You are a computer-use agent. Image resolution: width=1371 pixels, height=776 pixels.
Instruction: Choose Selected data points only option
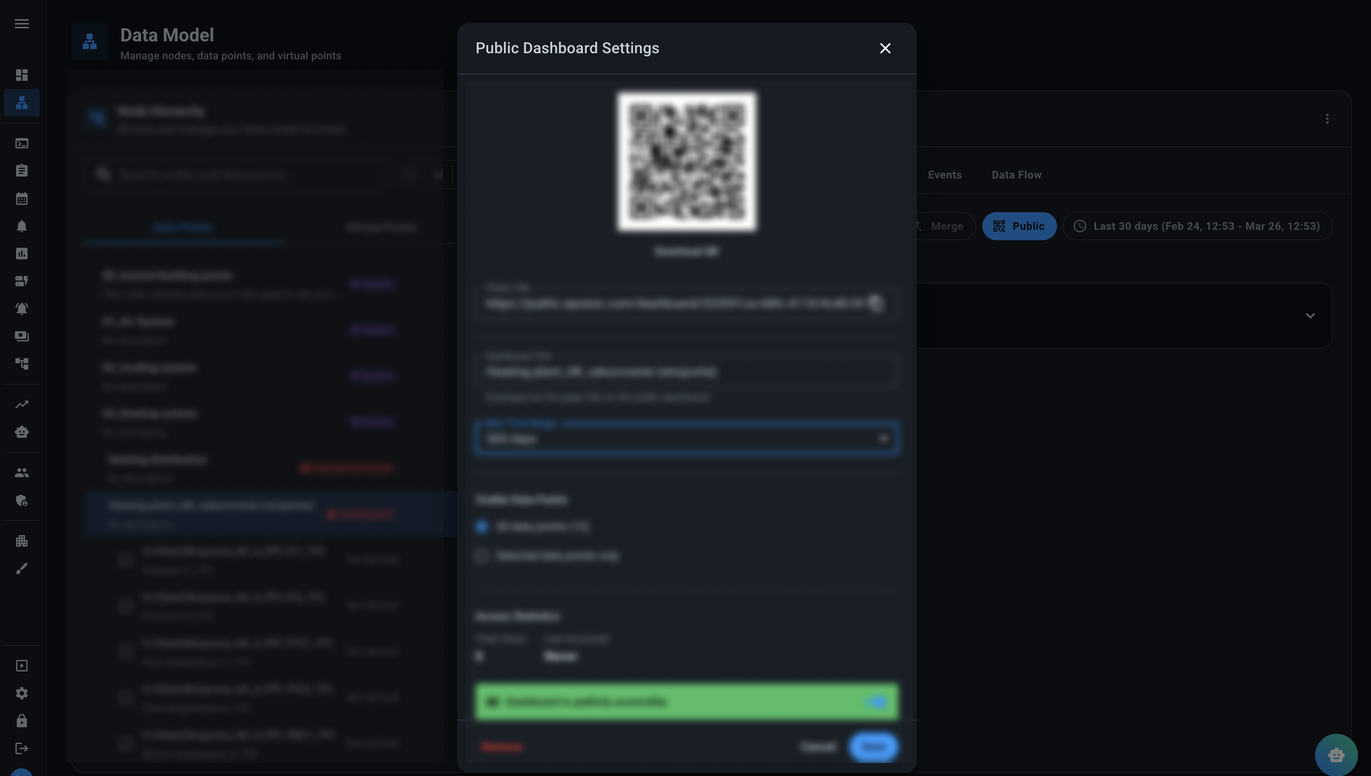(482, 555)
